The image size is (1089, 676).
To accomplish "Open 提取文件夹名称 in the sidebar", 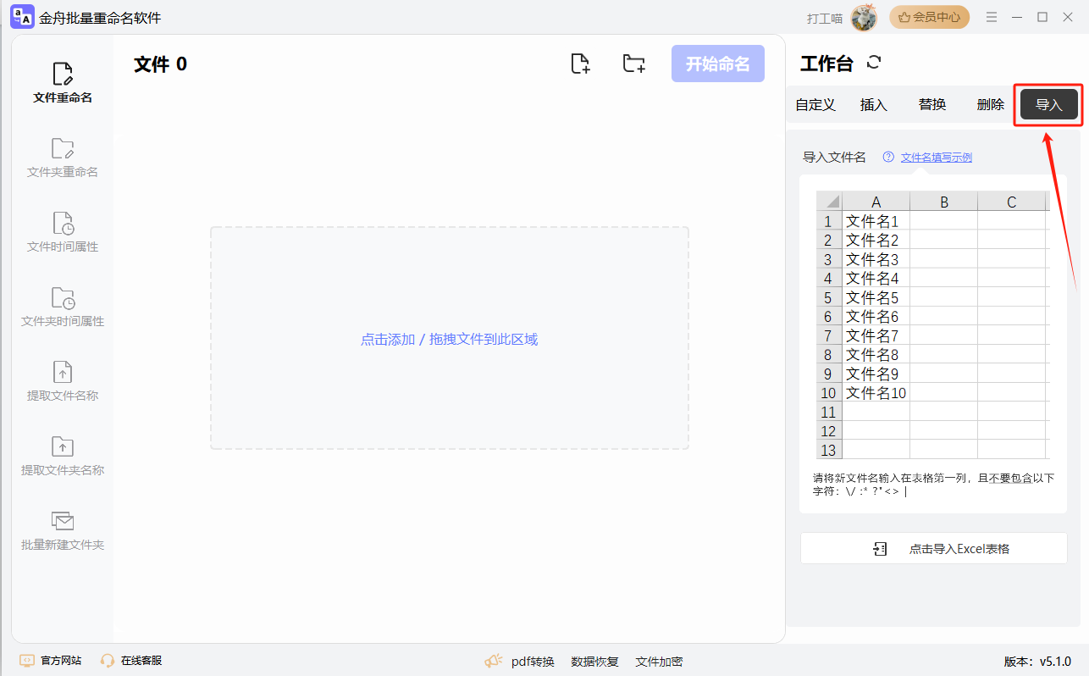I will [63, 456].
